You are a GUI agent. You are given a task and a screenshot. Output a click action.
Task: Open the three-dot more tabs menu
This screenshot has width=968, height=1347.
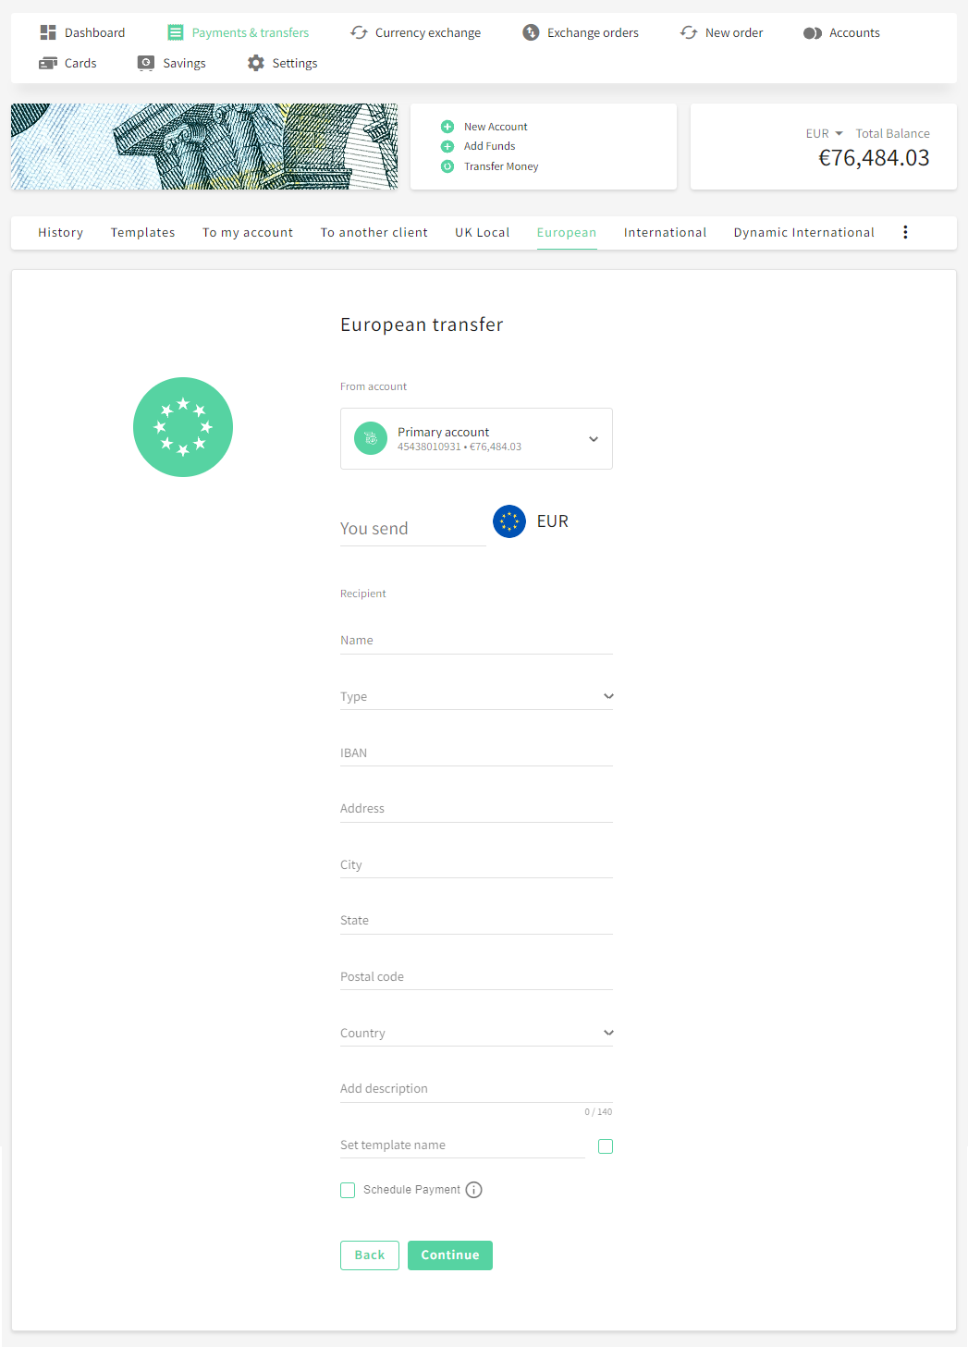pyautogui.click(x=905, y=232)
